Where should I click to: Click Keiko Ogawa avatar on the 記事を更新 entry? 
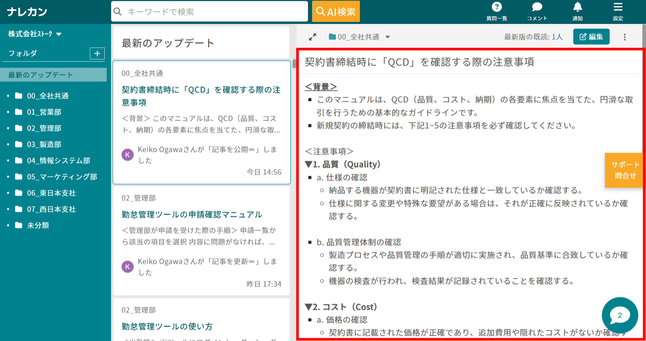point(128,267)
